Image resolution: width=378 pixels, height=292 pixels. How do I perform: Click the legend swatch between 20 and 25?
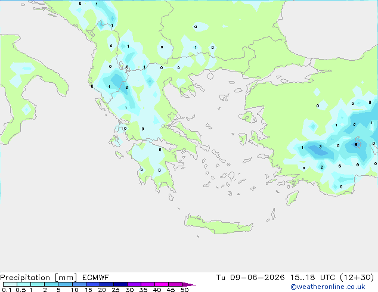coord(107,284)
